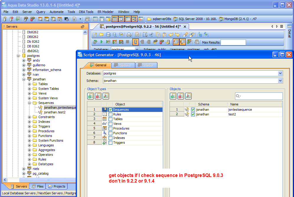
Task: Click the undock icon in Servers panel header
Action: point(83,27)
